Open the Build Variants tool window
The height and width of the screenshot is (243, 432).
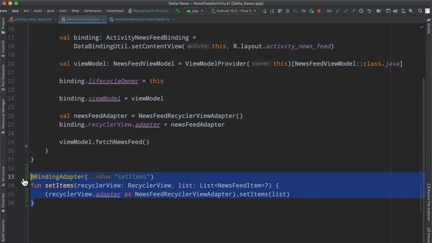tap(3, 230)
